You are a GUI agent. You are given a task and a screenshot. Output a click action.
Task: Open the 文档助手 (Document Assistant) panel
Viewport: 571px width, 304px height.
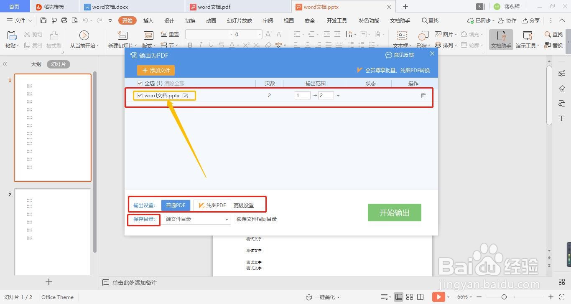[500, 40]
